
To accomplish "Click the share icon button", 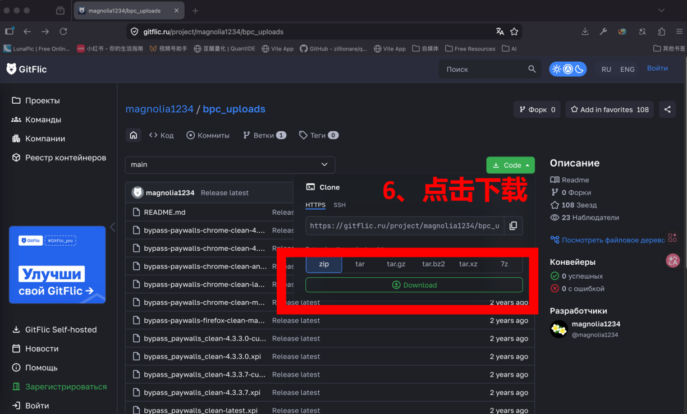I will click(667, 109).
